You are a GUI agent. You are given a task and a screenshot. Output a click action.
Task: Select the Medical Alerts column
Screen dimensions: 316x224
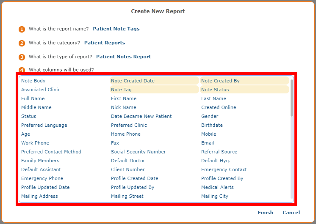pyautogui.click(x=217, y=187)
